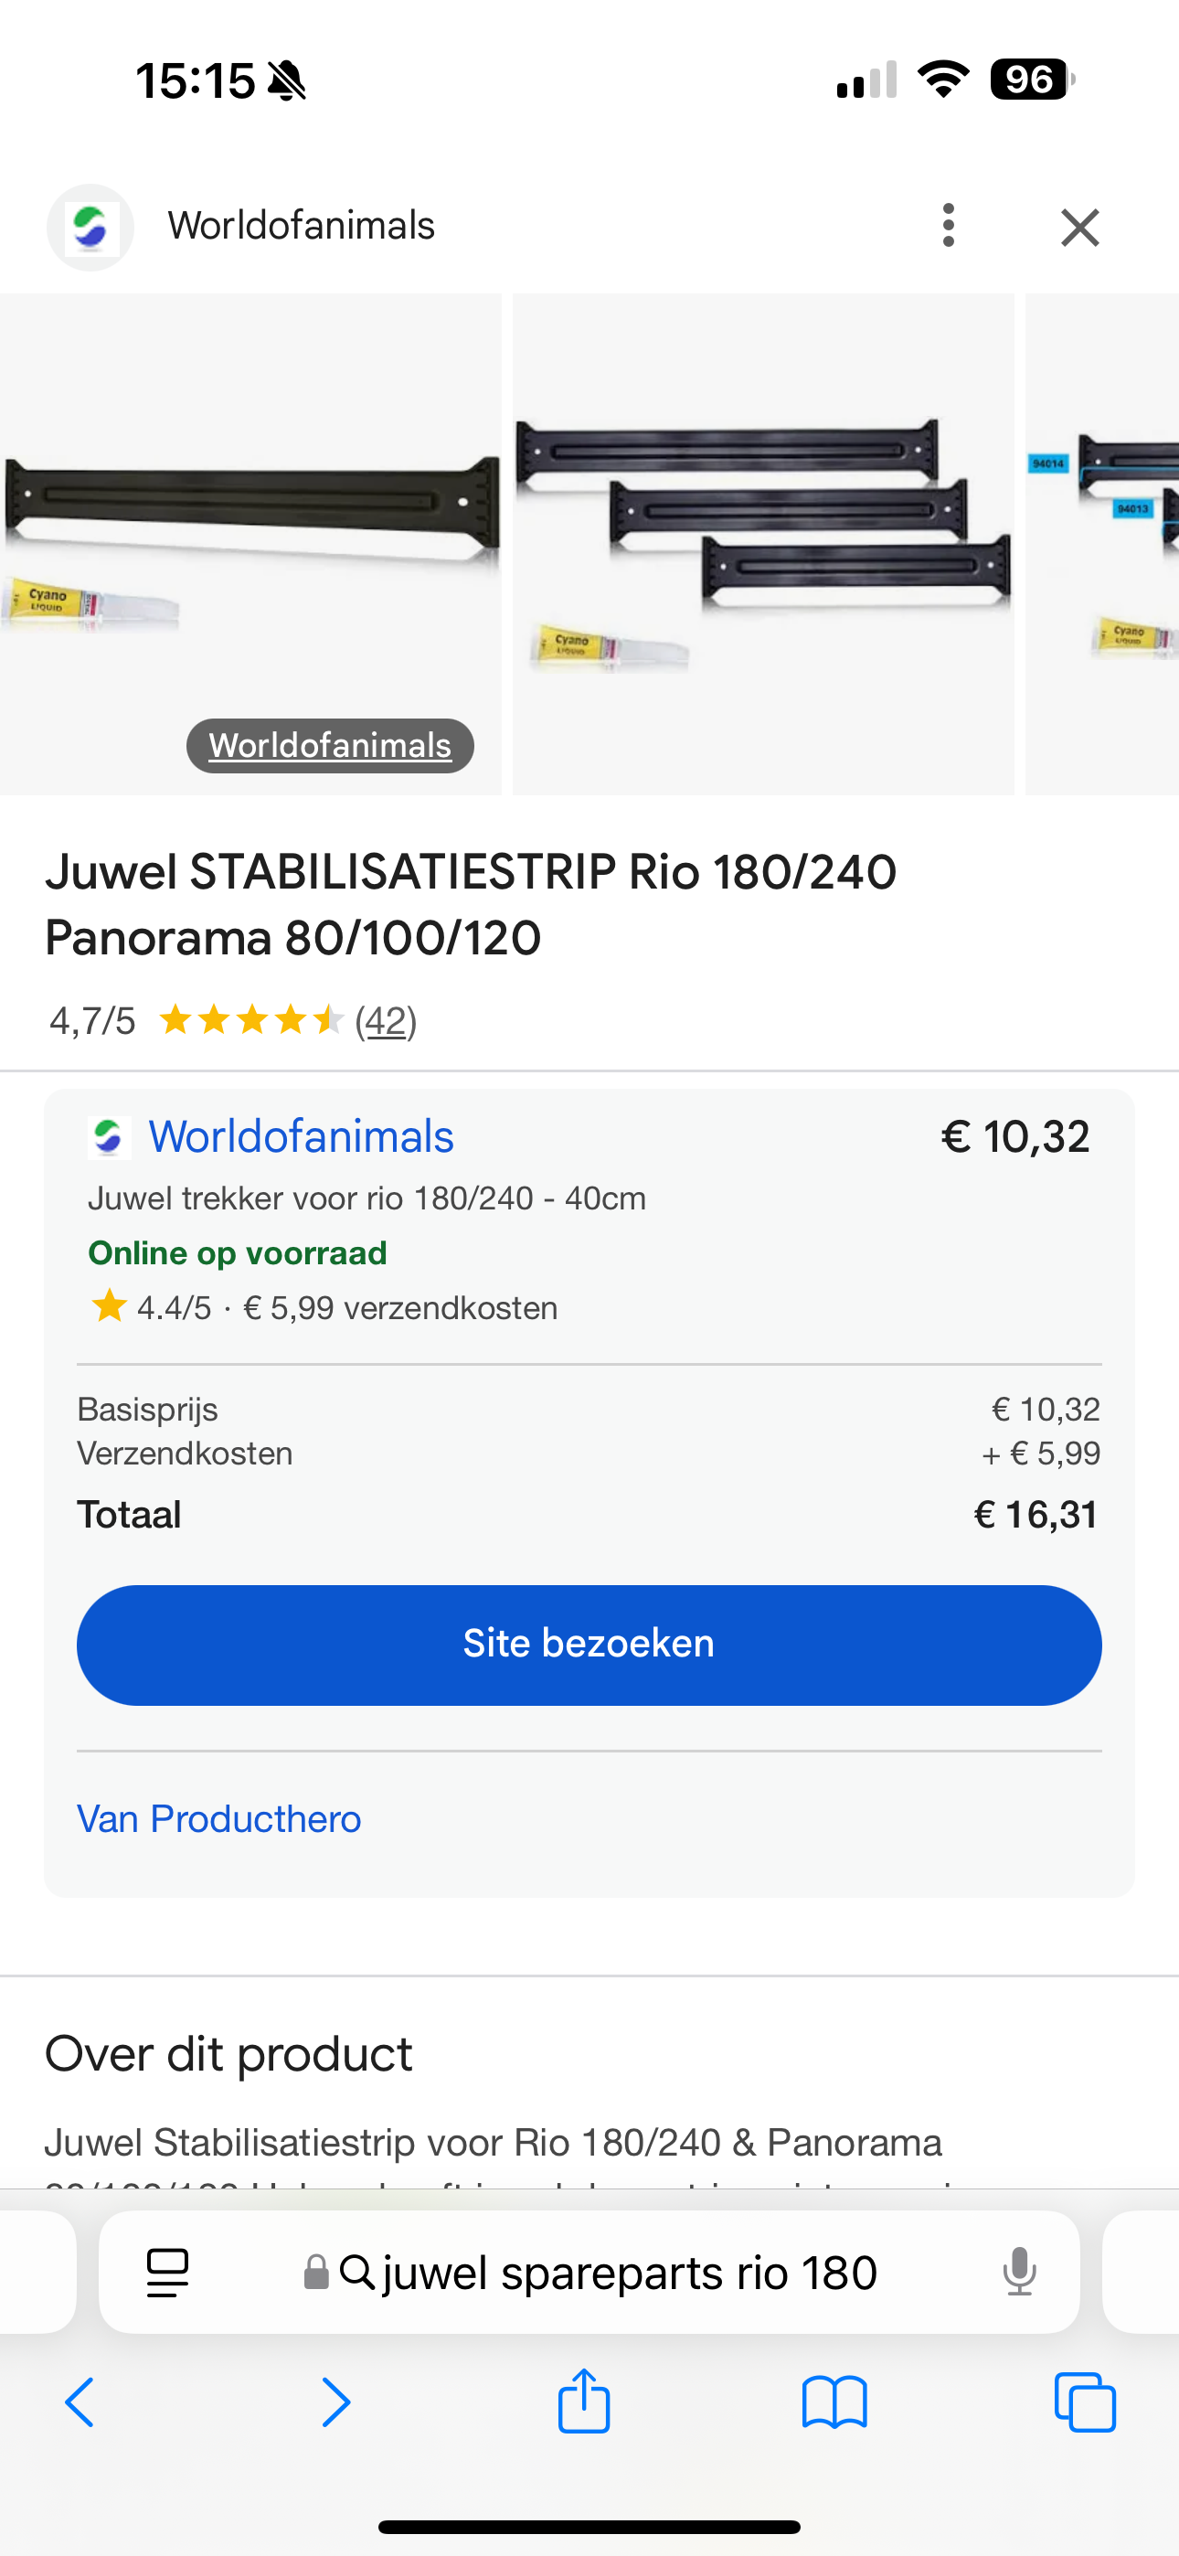Open the blue Worldofanimals seller link
The image size is (1179, 2556).
301,1136
